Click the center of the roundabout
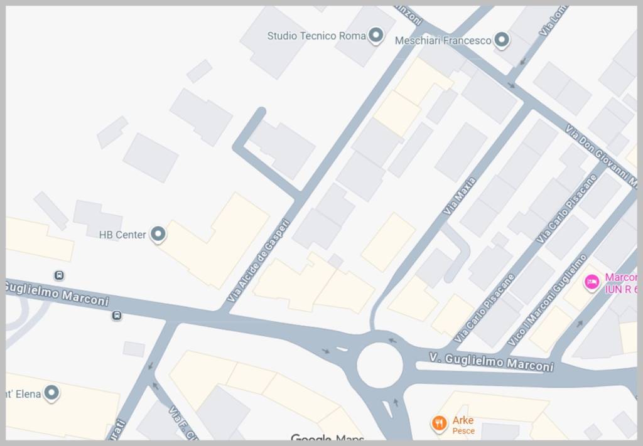 tap(380, 365)
